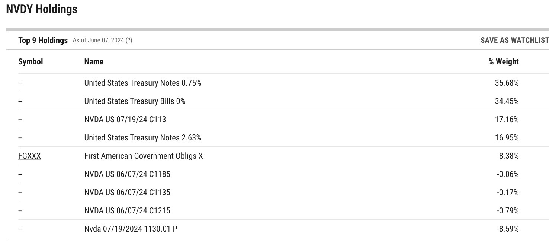The height and width of the screenshot is (248, 549).
Task: Select the United States Treasury Bills 0% row
Action: [x=135, y=101]
